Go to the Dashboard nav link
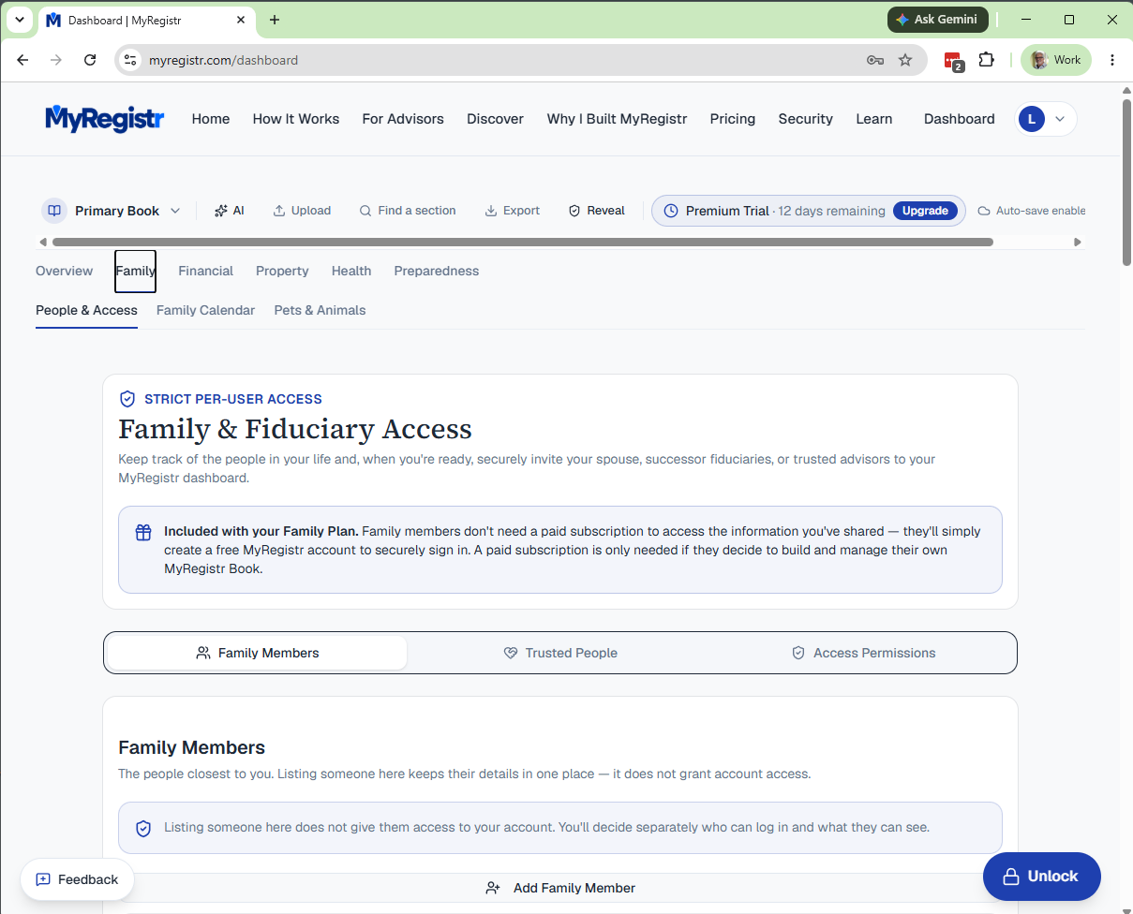Screen dimensions: 1133x914 960,119
